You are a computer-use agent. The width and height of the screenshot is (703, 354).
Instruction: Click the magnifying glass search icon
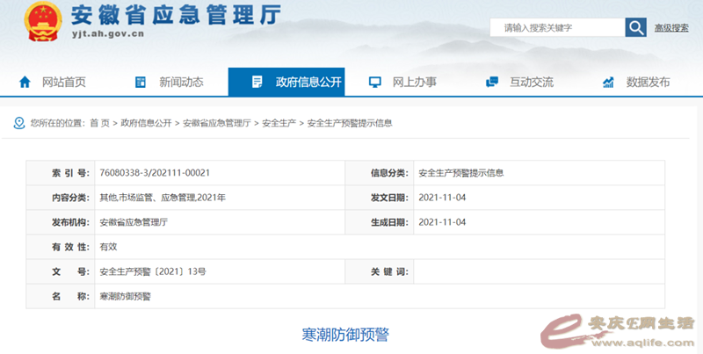635,27
